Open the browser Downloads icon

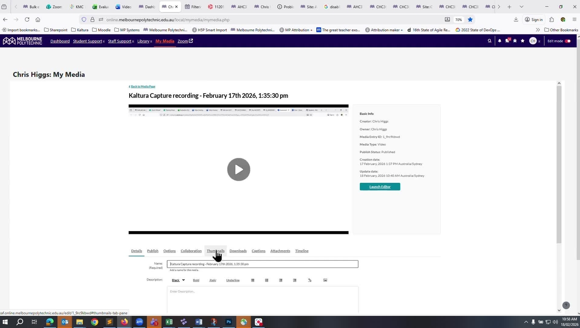[516, 19]
